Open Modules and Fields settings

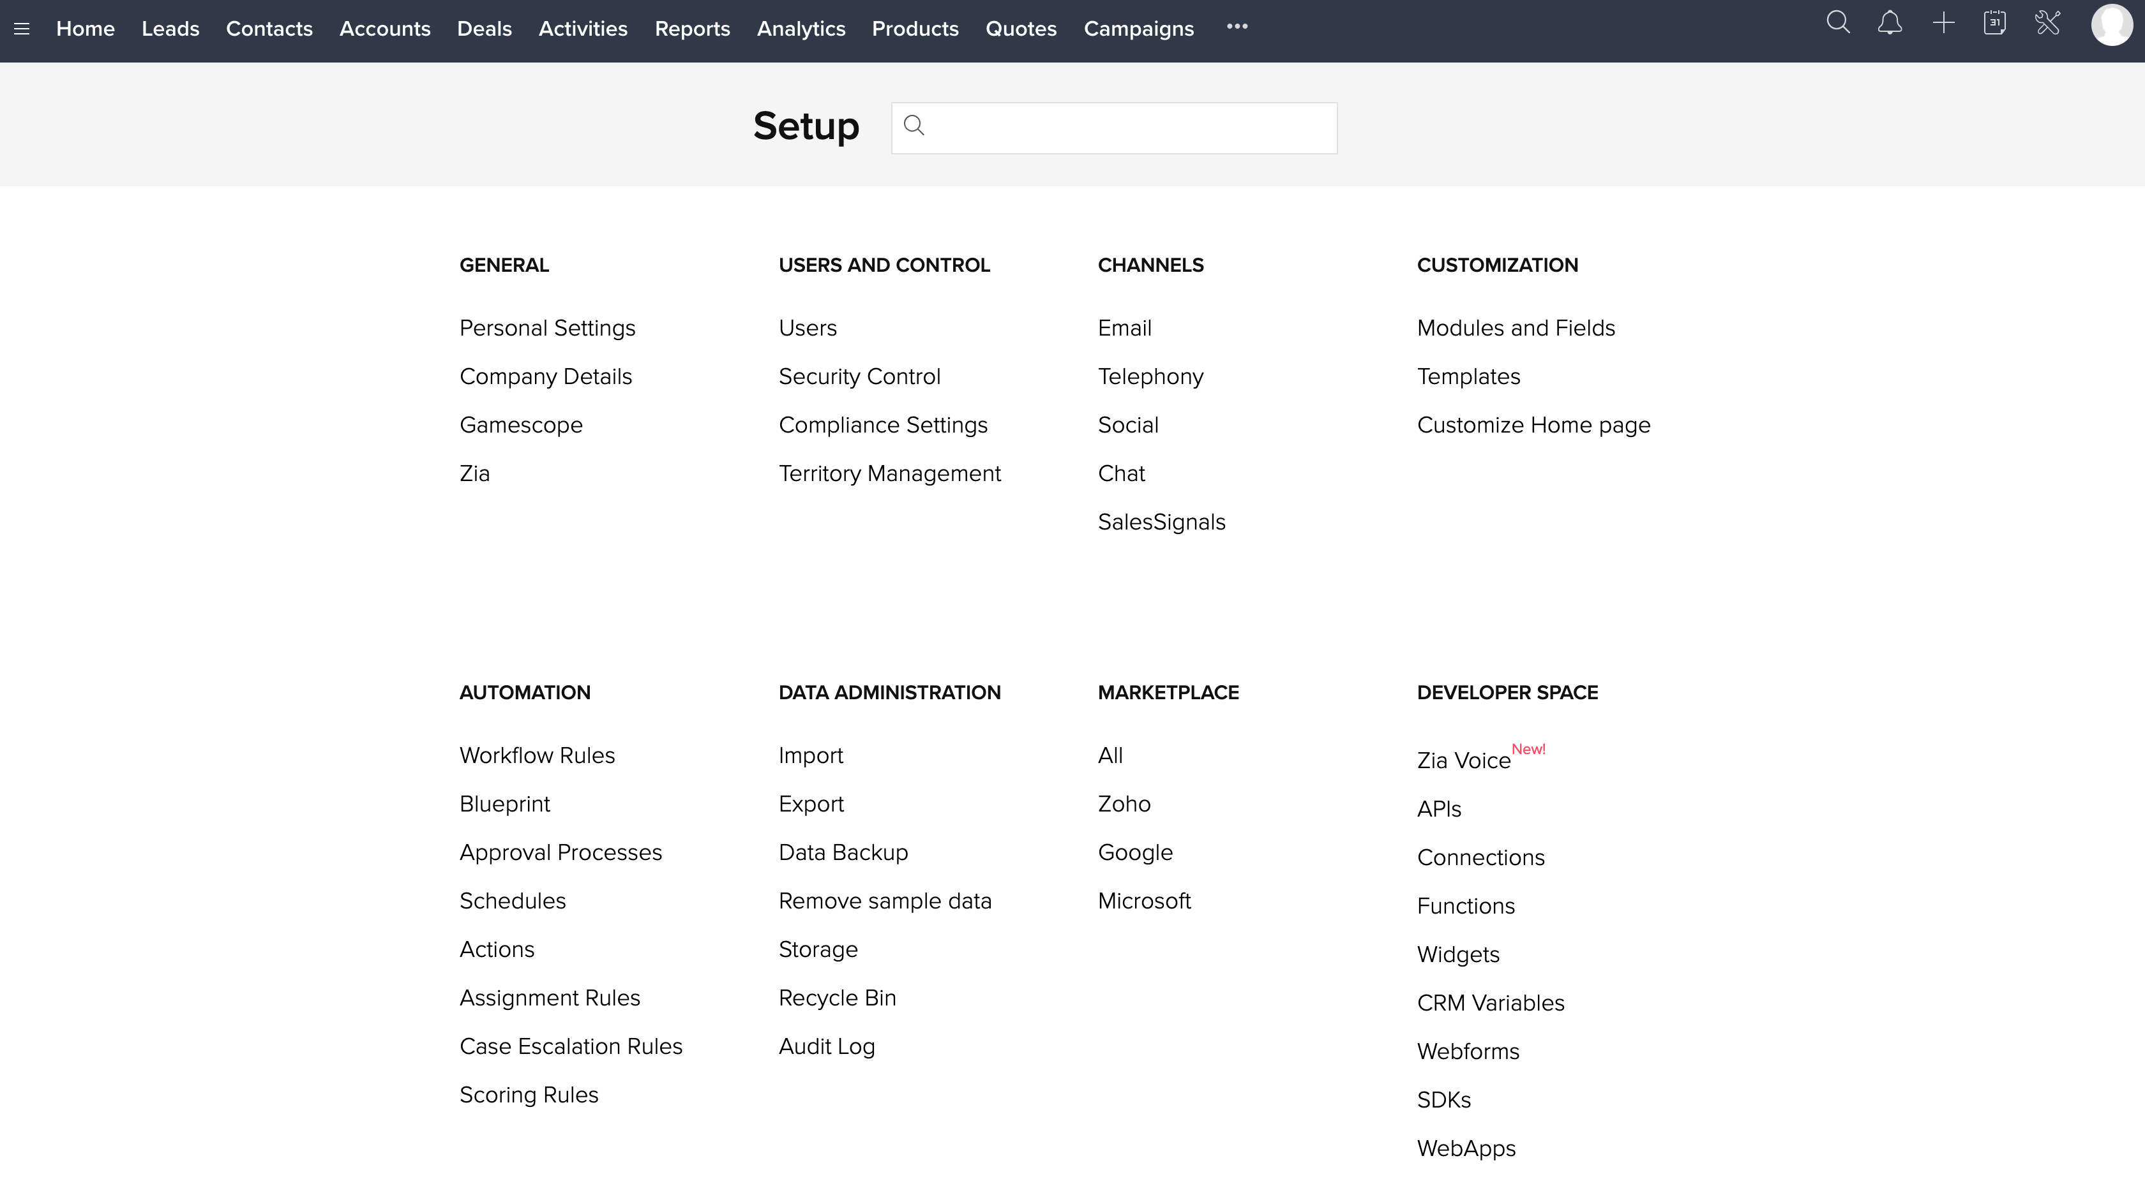(1516, 328)
